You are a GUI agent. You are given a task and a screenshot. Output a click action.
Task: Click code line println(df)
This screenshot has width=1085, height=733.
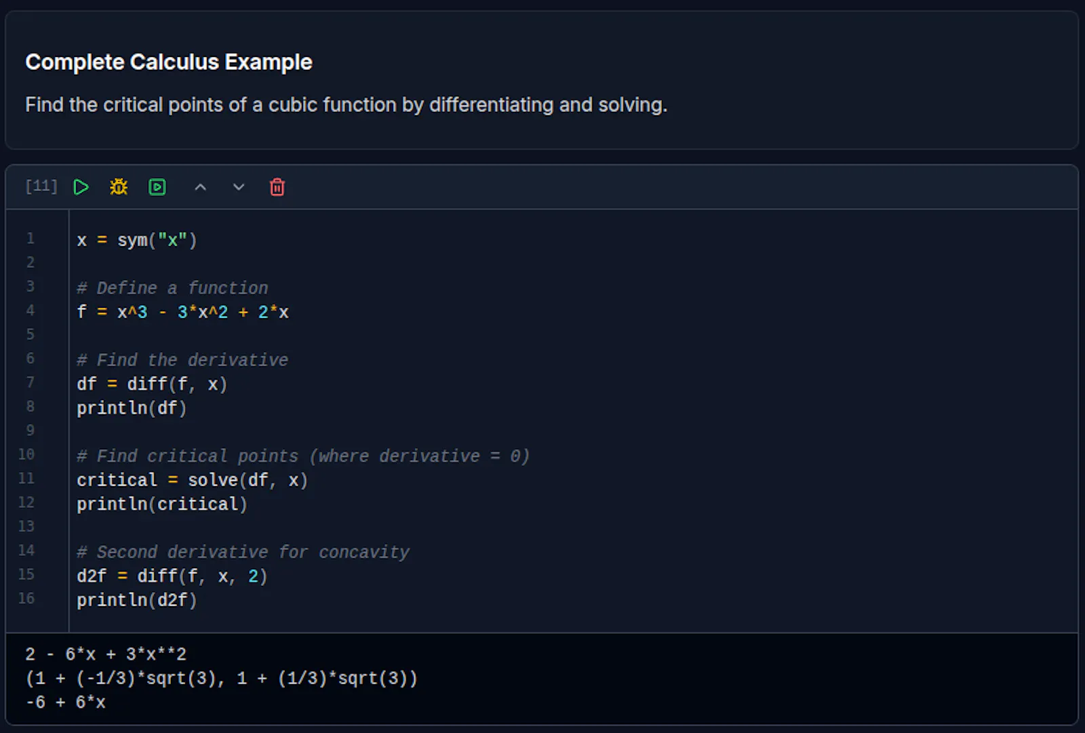click(132, 408)
